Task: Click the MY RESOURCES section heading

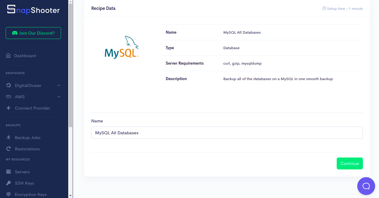Action: pos(18,160)
